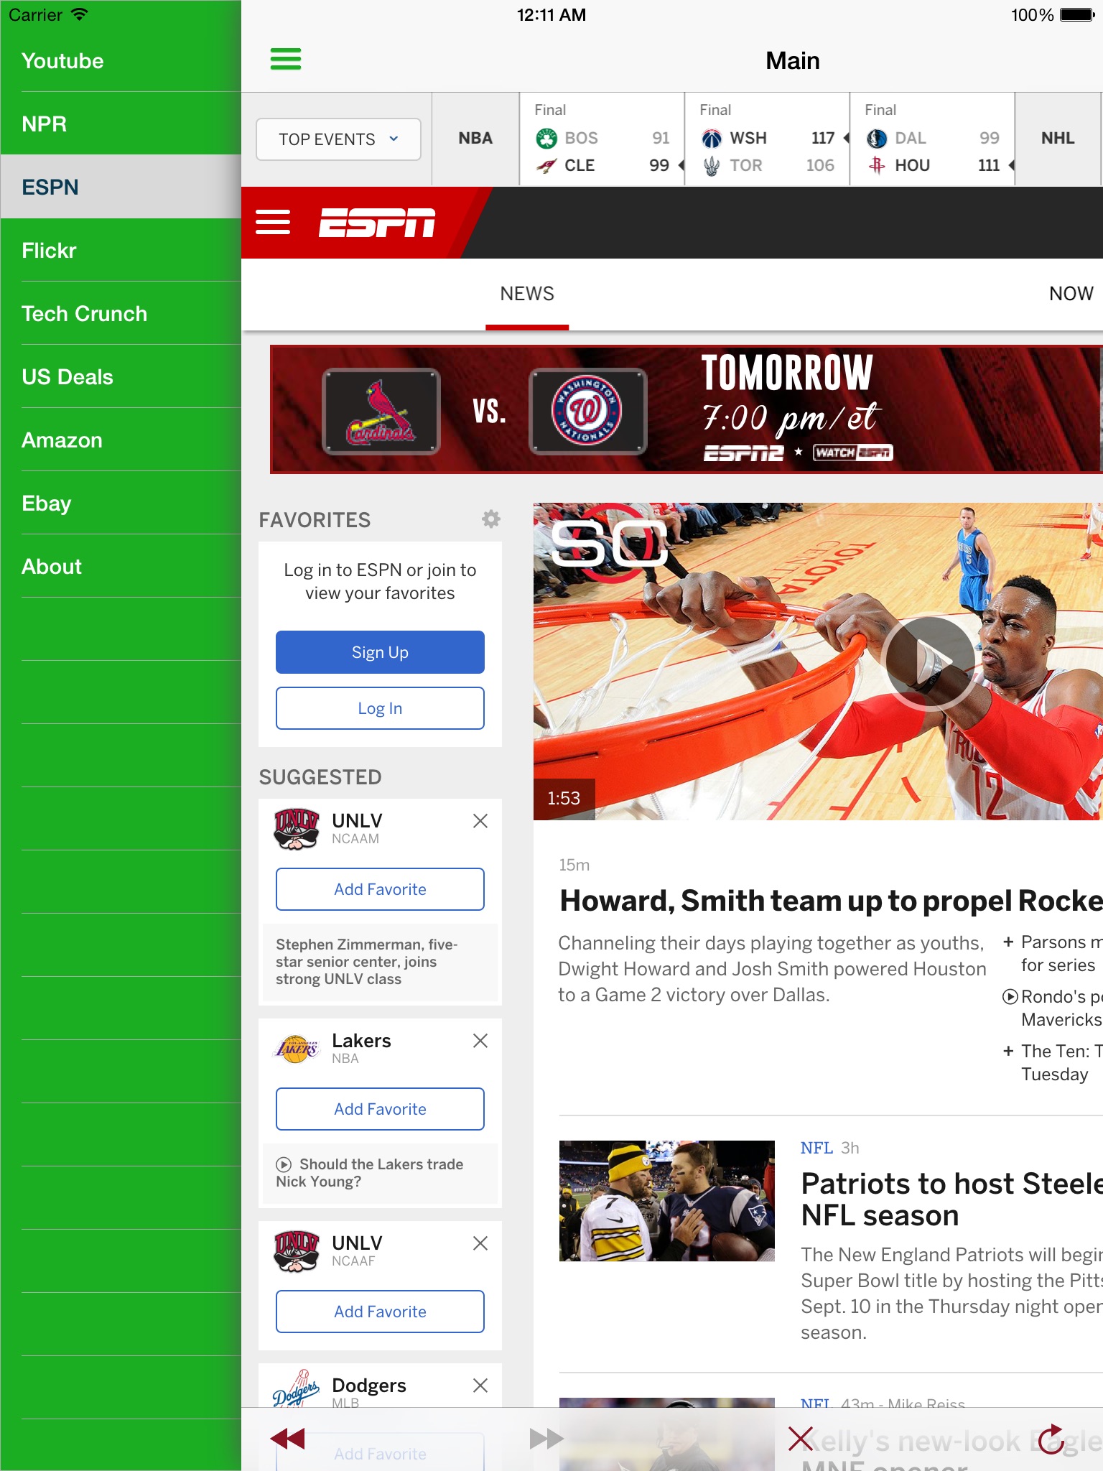The height and width of the screenshot is (1471, 1103).
Task: Select NBA in the scoreboard
Action: (x=475, y=138)
